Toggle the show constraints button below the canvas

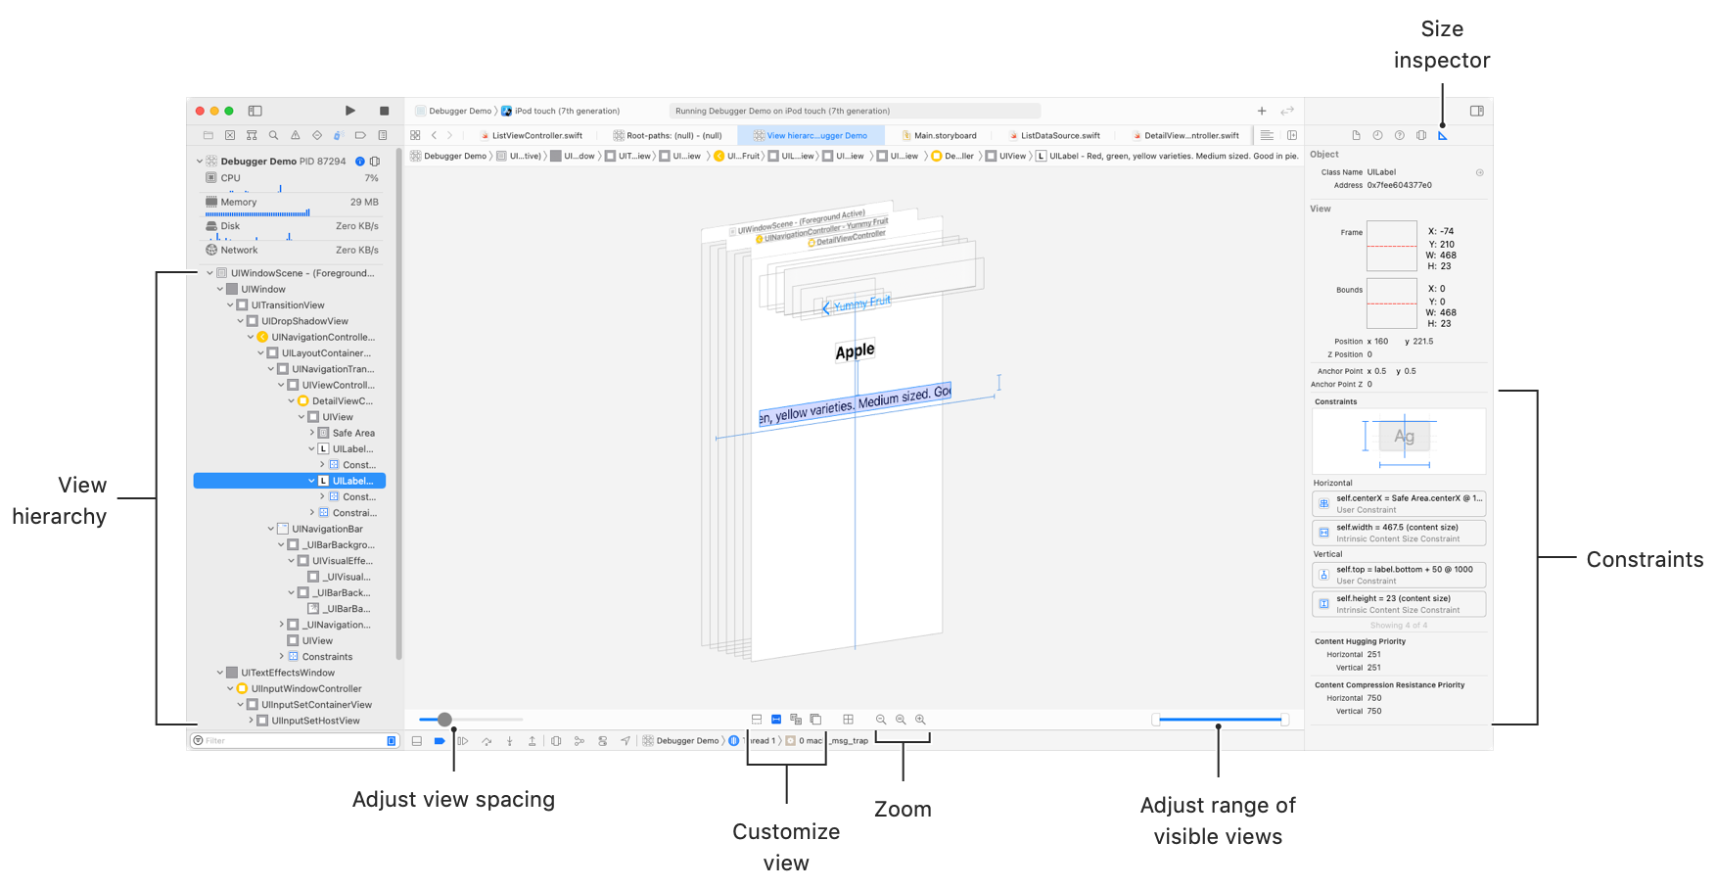point(776,720)
